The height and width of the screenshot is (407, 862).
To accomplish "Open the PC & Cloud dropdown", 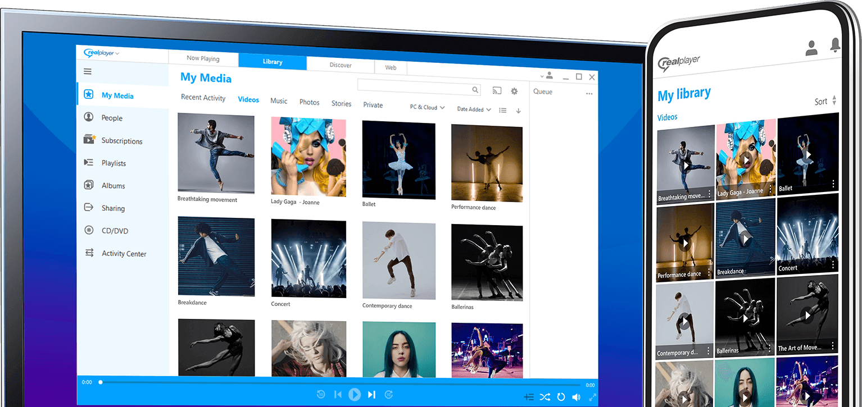I will (x=427, y=107).
